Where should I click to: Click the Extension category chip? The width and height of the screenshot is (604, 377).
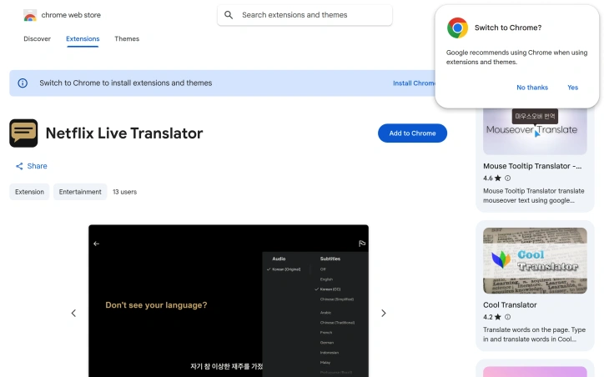30,192
